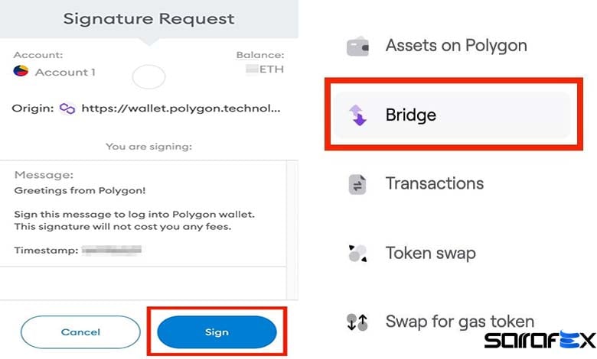Click the wallet.polygon.technology origin URL
The width and height of the screenshot is (597, 359).
click(181, 108)
